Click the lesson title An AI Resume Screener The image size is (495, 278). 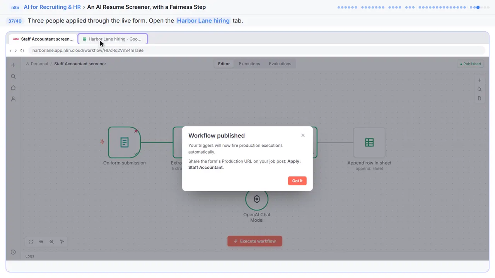click(147, 7)
